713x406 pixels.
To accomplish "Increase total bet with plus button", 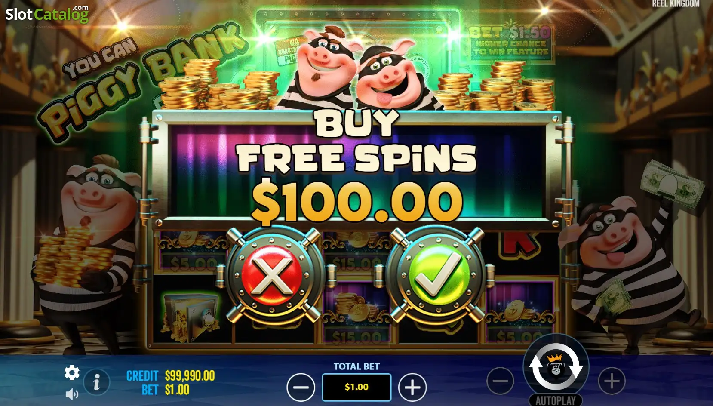I will [x=412, y=388].
